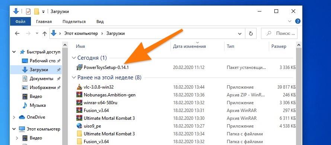The image size is (331, 145).
Task: Open the Файл ribbon tab
Action: tap(20, 22)
